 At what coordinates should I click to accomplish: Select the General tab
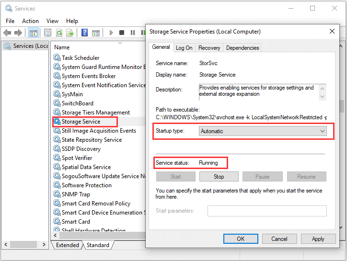pos(161,47)
